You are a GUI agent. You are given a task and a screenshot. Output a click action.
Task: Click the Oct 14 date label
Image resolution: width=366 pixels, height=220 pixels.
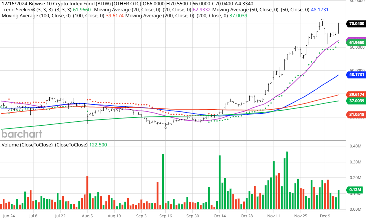tap(220, 216)
